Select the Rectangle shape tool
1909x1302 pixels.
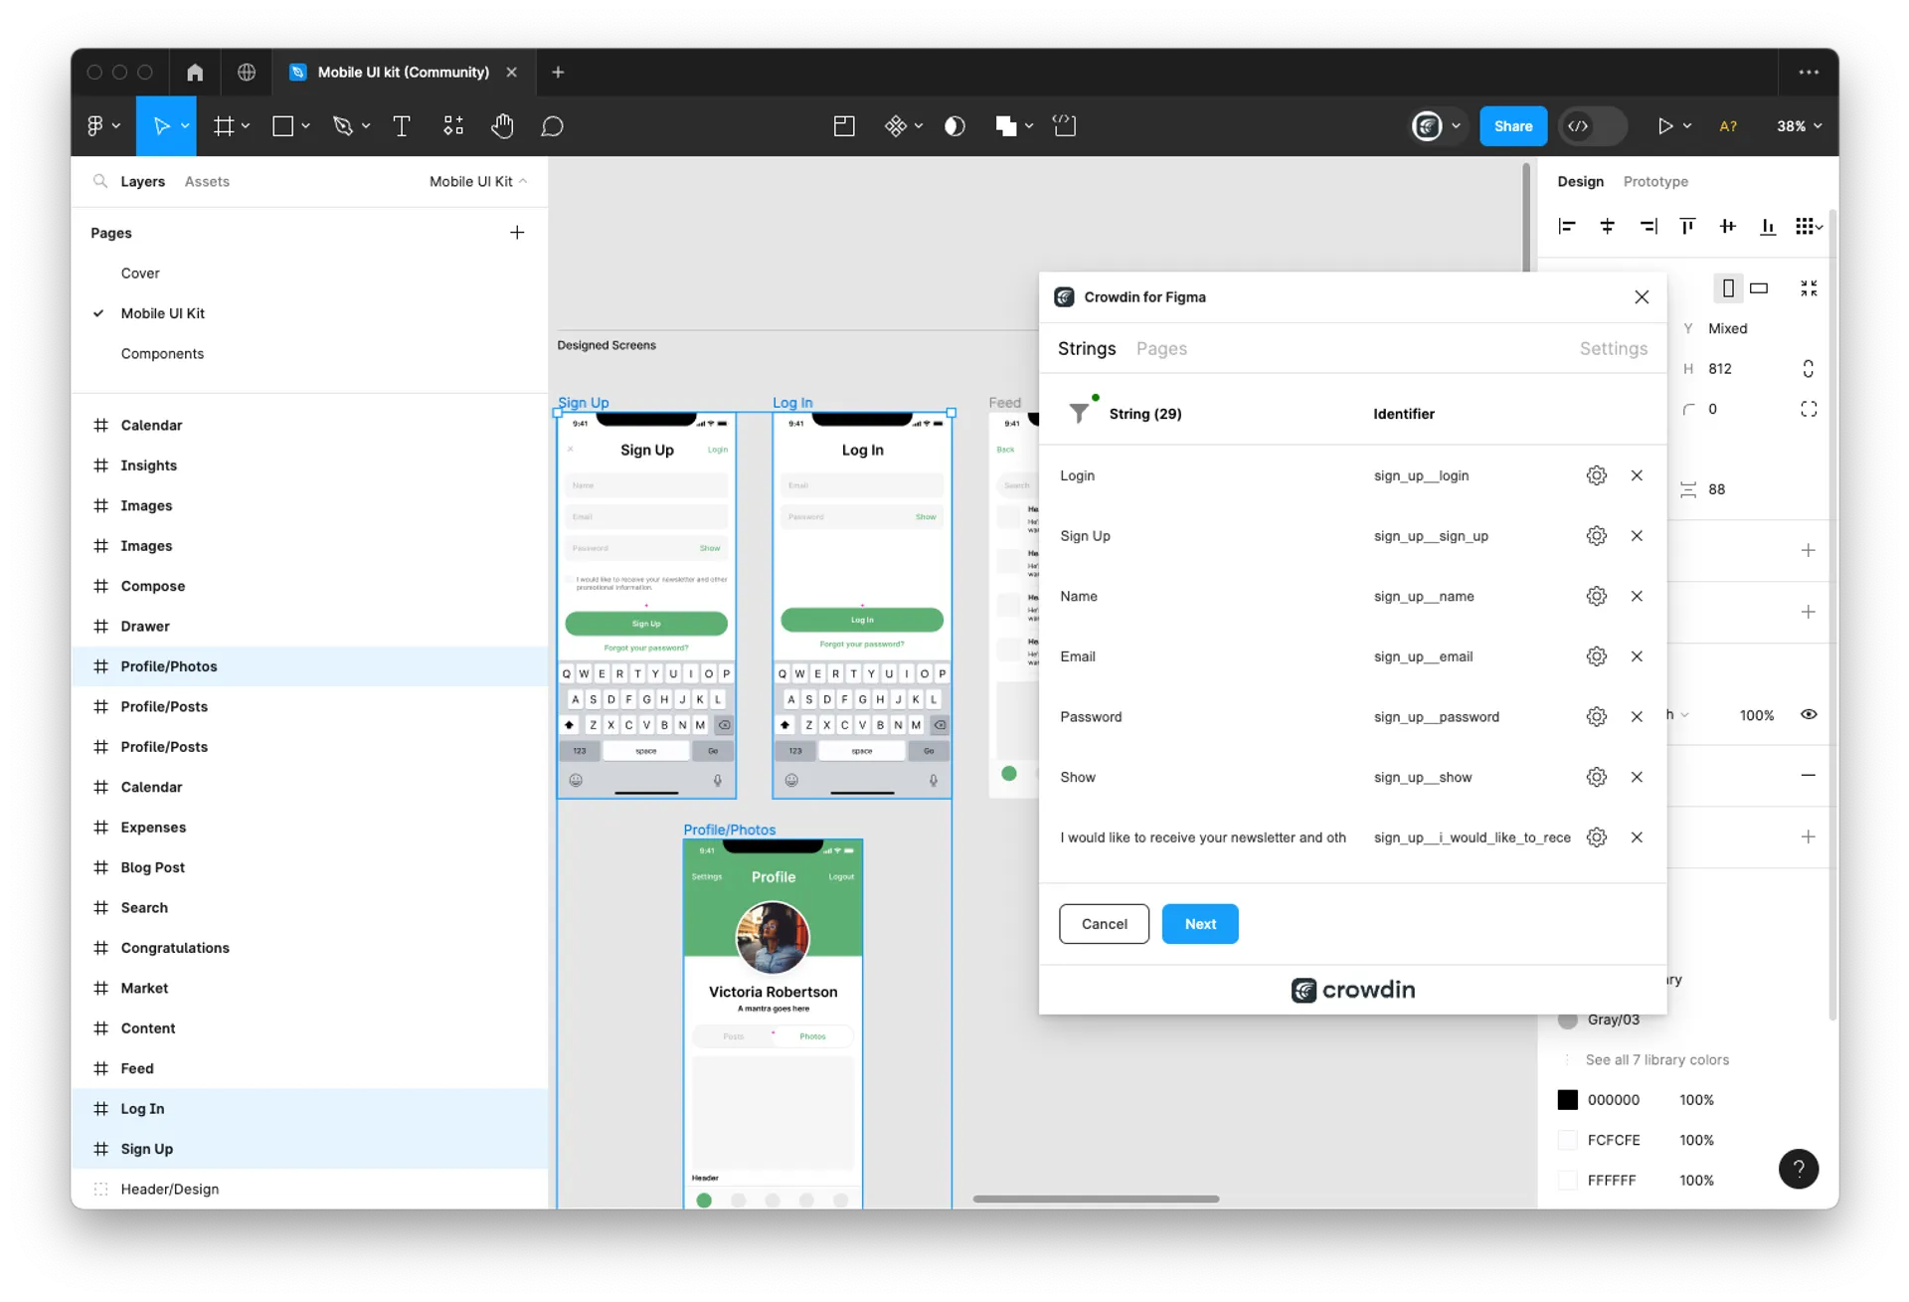[x=282, y=125]
